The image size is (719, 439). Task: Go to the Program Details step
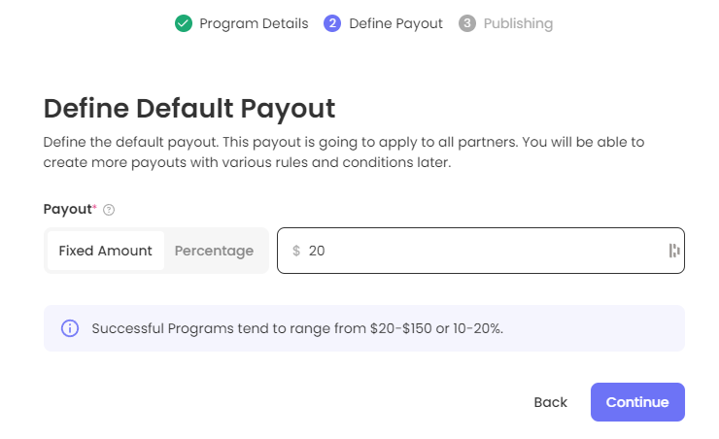click(x=254, y=23)
